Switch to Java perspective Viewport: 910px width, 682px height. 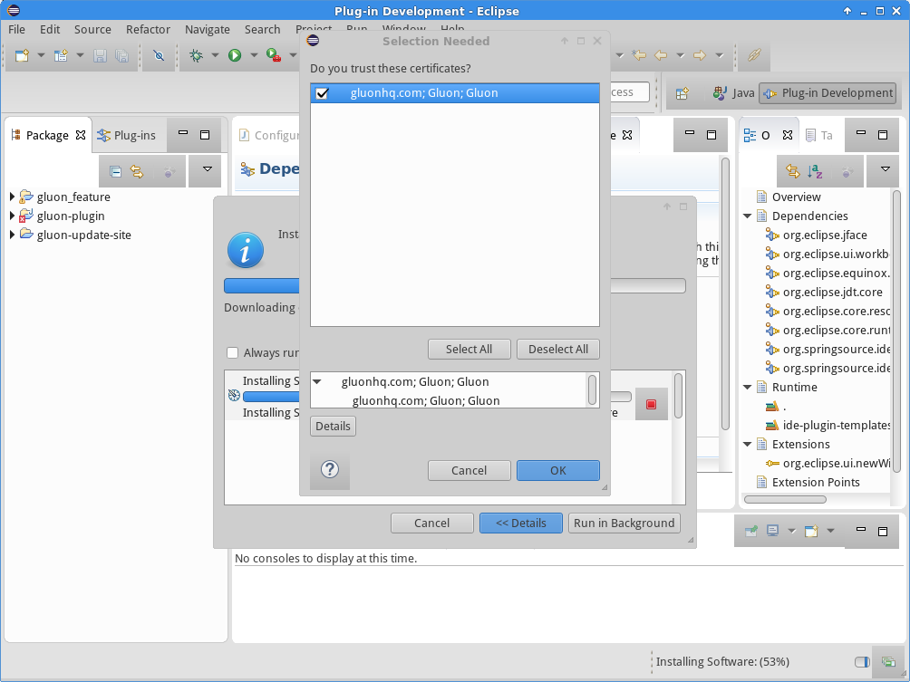(x=733, y=93)
